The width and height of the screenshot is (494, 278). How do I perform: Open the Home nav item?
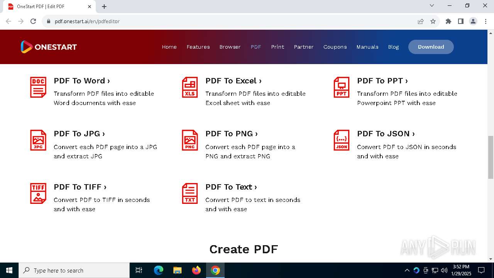pos(169,47)
